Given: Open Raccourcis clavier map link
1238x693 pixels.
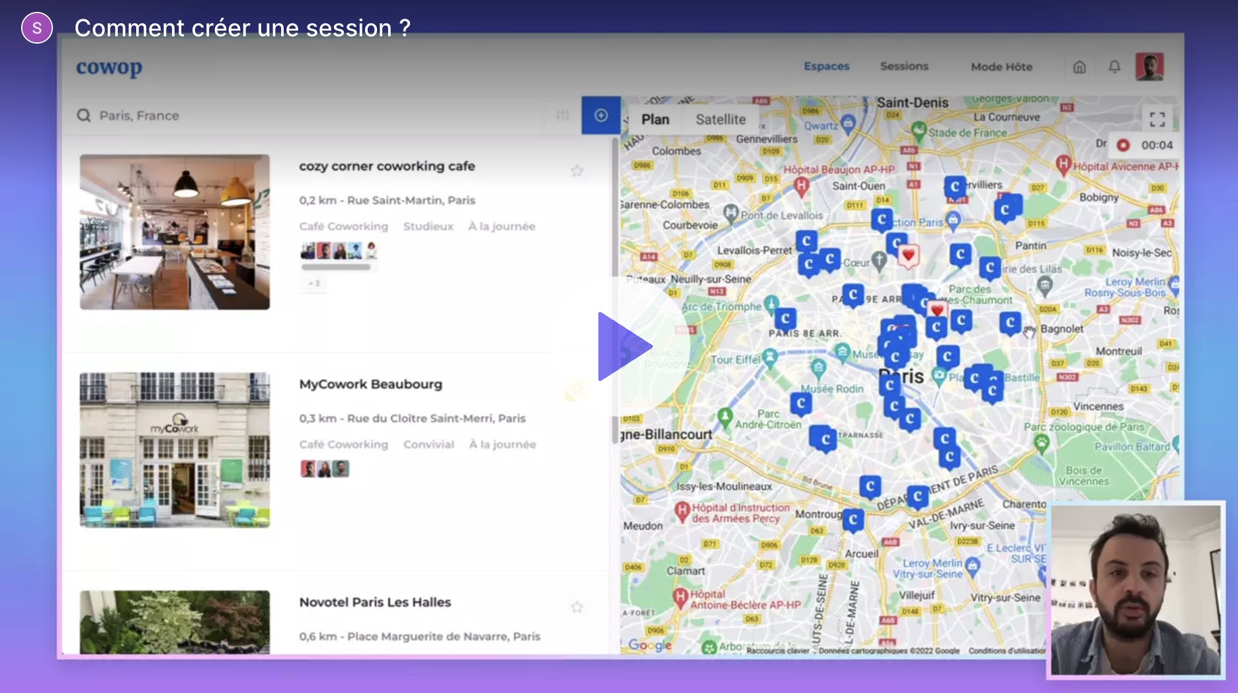Looking at the screenshot, I should (x=778, y=651).
